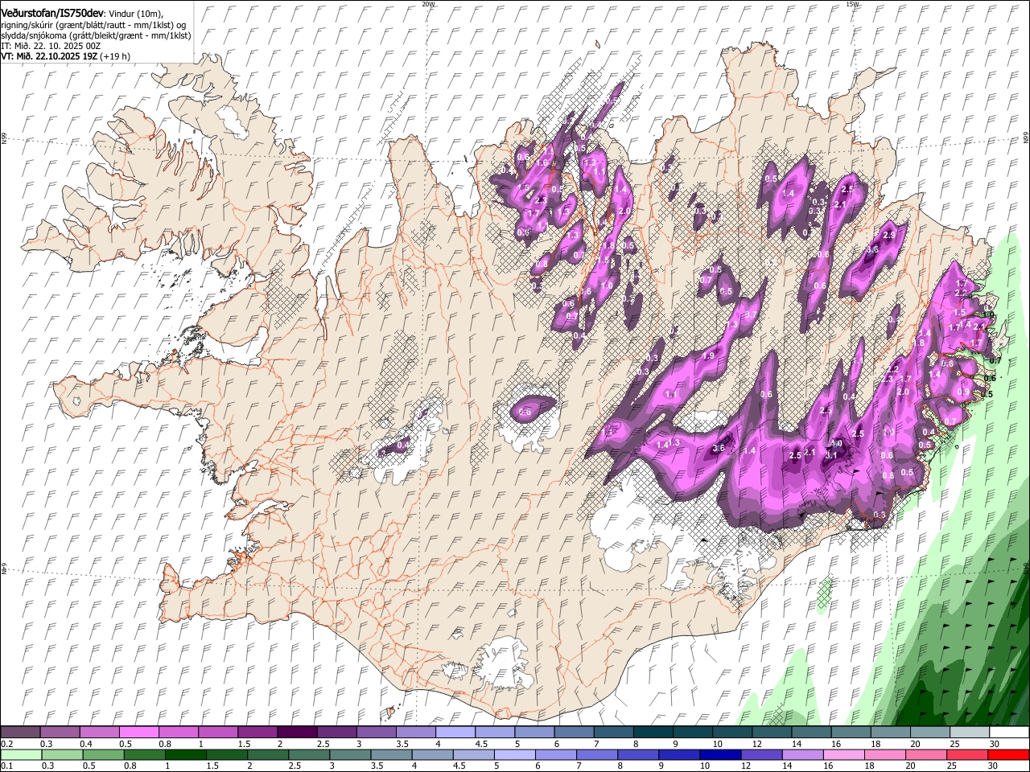Select the violet 12 swatch in lower legend row
Viewport: 1030px width, 772px height.
click(x=761, y=754)
